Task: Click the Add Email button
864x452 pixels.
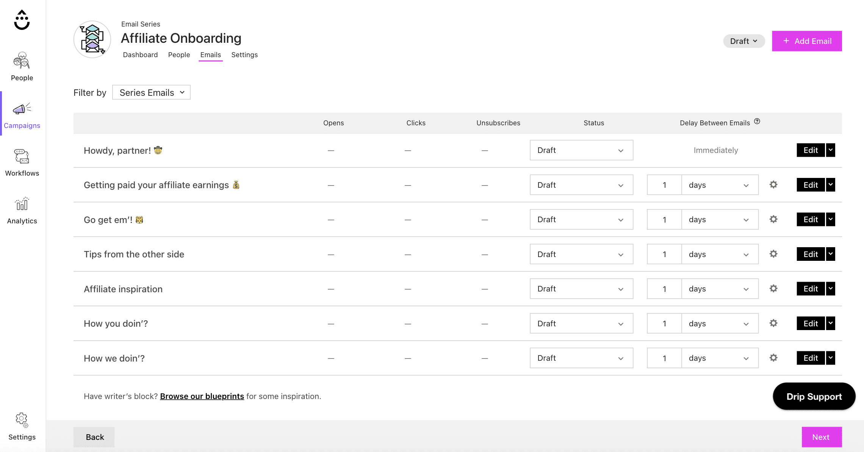Action: pyautogui.click(x=807, y=41)
